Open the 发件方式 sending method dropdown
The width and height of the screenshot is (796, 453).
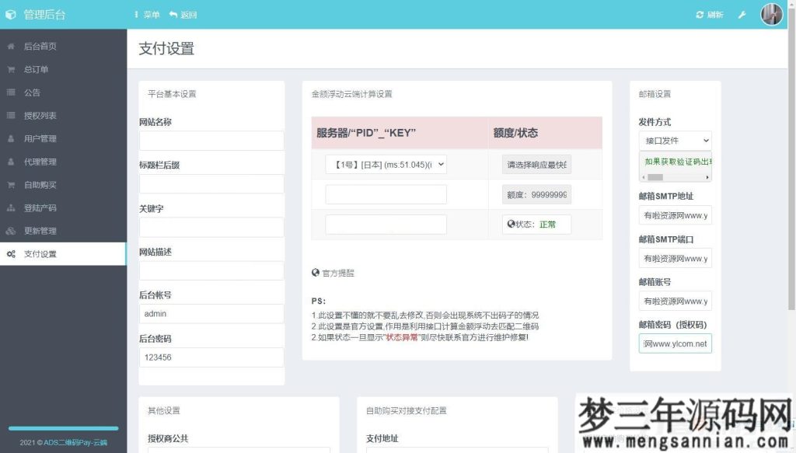pyautogui.click(x=674, y=141)
